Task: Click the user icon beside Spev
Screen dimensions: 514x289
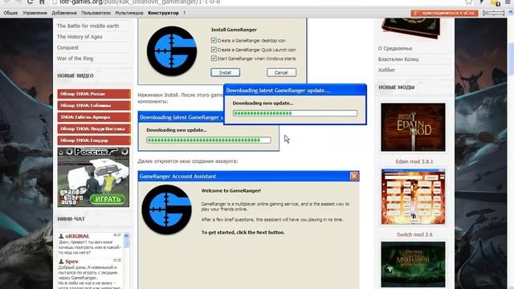Action: (61, 261)
